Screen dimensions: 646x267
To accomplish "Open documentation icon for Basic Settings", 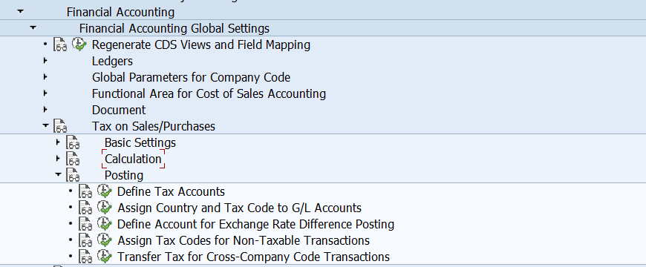I will [73, 142].
